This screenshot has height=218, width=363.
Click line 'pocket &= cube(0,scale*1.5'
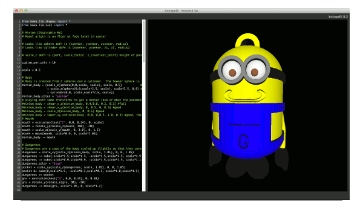(x=80, y=171)
